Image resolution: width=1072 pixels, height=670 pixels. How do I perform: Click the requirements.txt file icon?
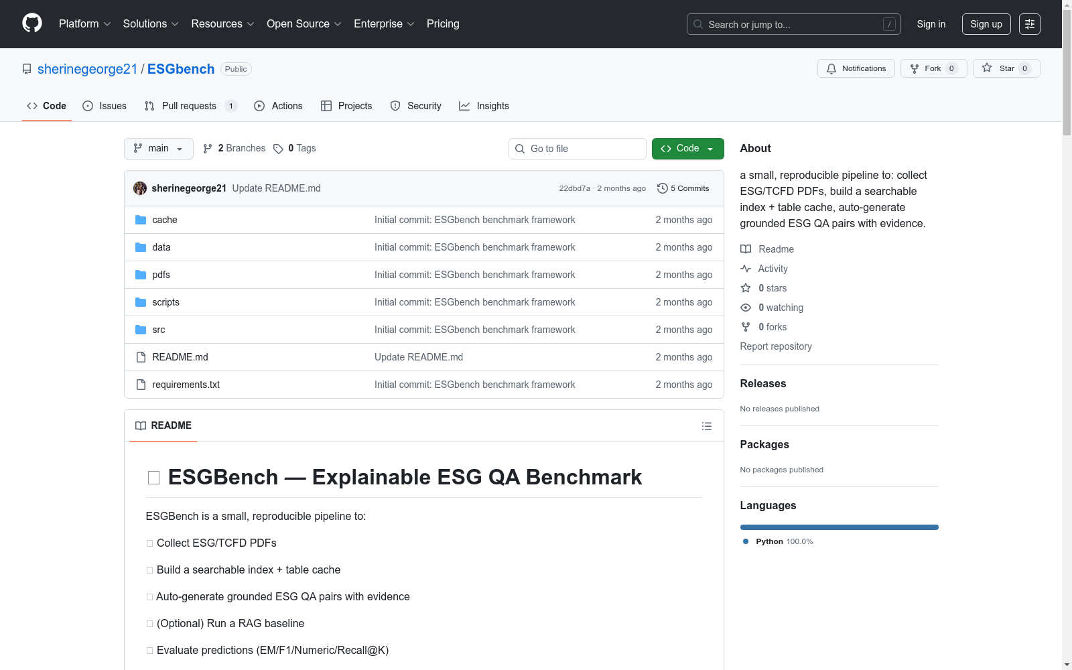(x=141, y=385)
